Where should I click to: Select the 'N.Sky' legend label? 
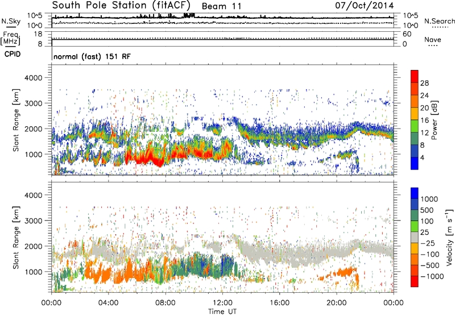(x=11, y=21)
